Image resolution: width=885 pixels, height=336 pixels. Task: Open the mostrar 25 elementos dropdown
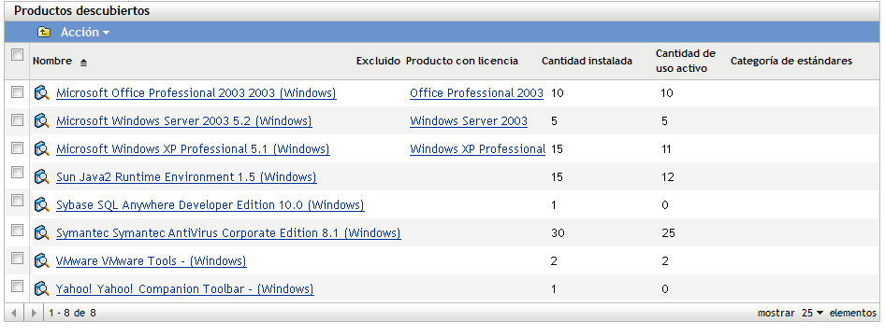point(812,313)
